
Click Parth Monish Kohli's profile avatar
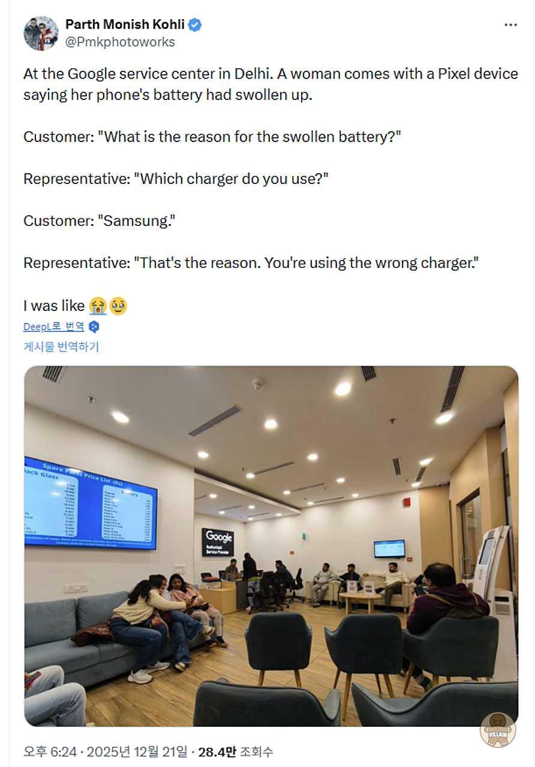point(41,34)
